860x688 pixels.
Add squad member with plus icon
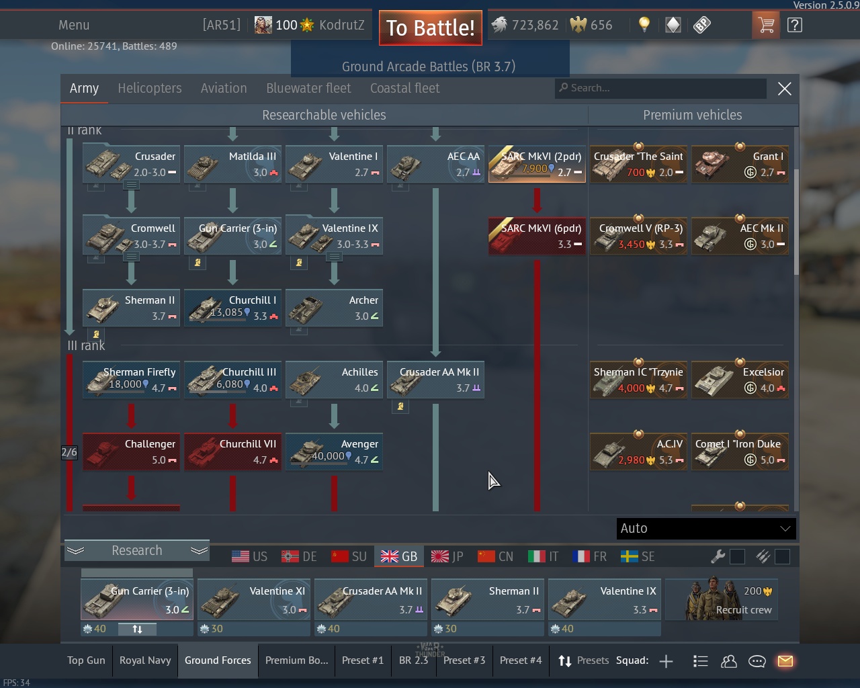[x=666, y=661]
